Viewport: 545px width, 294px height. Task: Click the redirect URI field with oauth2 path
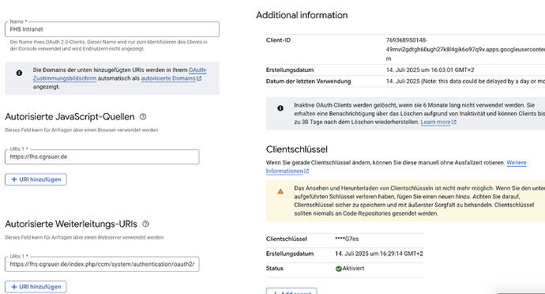tap(102, 264)
